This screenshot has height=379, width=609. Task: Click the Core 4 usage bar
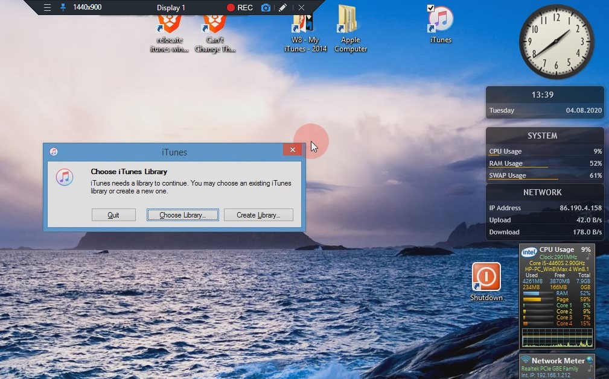(x=538, y=323)
